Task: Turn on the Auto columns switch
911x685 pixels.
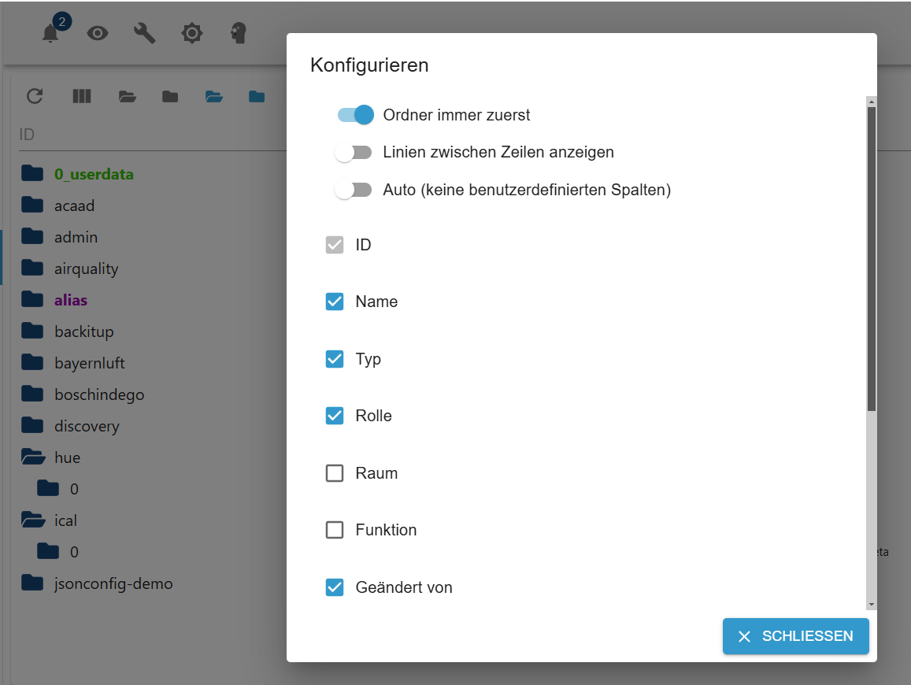Action: tap(353, 190)
